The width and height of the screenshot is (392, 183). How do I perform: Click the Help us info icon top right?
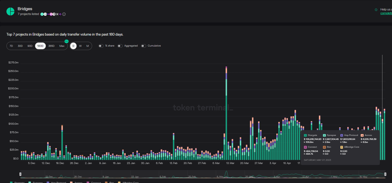tap(376, 10)
